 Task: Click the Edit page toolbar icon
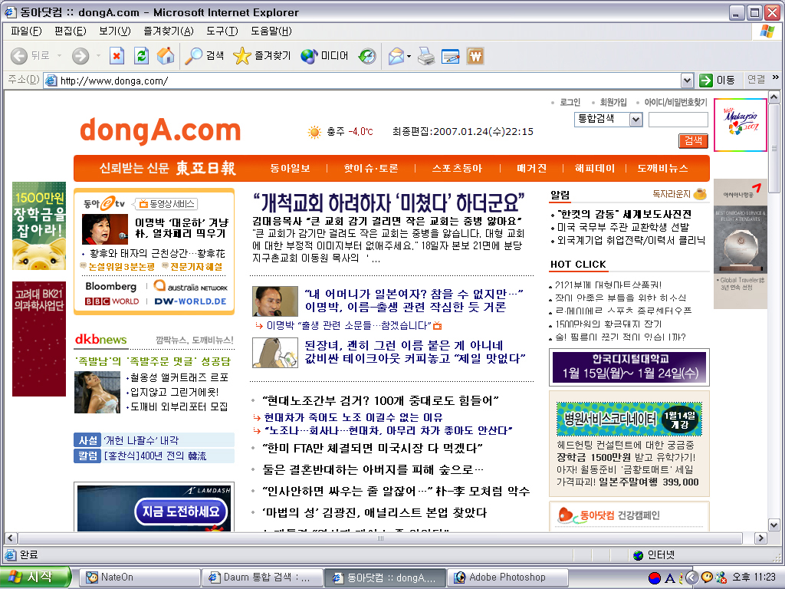tap(451, 55)
